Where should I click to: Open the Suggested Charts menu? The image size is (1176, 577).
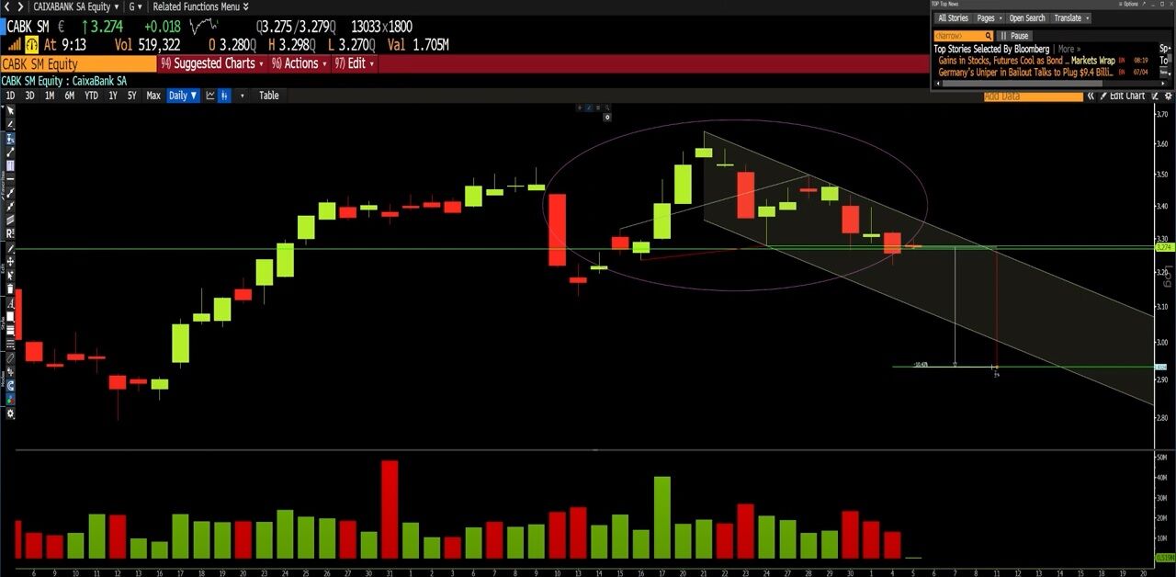click(x=212, y=63)
